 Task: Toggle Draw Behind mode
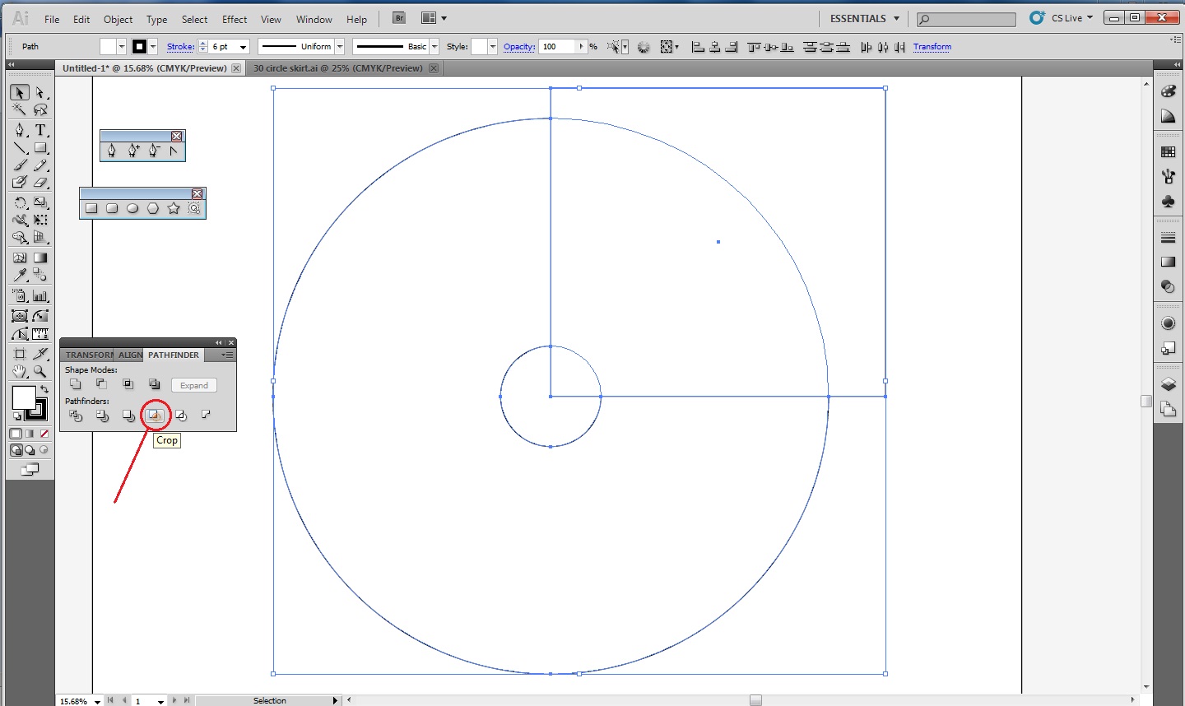30,450
